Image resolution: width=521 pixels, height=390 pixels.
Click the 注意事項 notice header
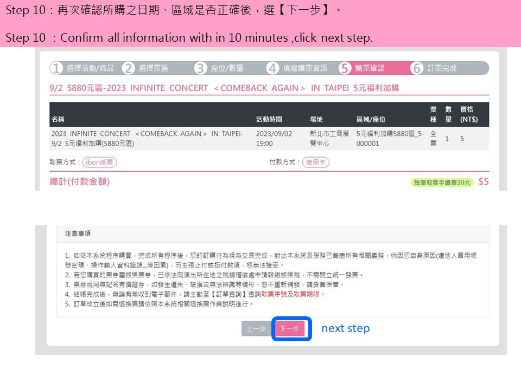pos(78,233)
